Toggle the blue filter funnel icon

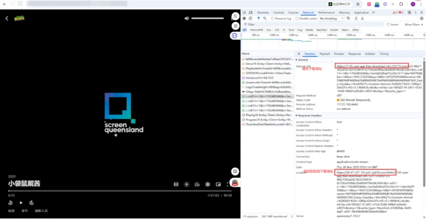(x=259, y=18)
